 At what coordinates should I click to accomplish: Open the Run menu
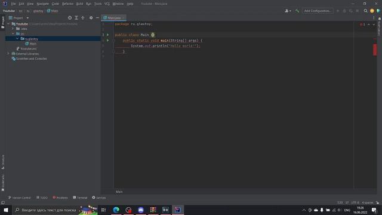88,4
